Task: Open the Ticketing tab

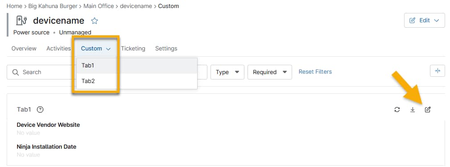Action: [x=133, y=49]
